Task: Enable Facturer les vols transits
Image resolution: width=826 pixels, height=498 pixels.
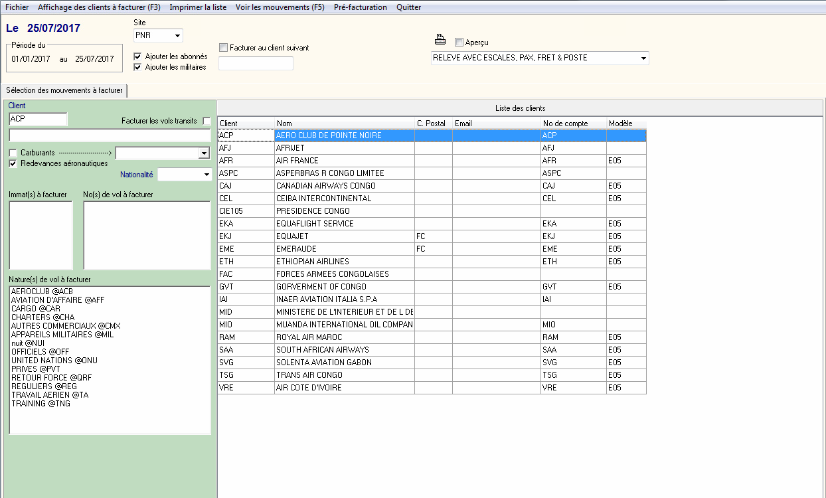Action: coord(206,121)
